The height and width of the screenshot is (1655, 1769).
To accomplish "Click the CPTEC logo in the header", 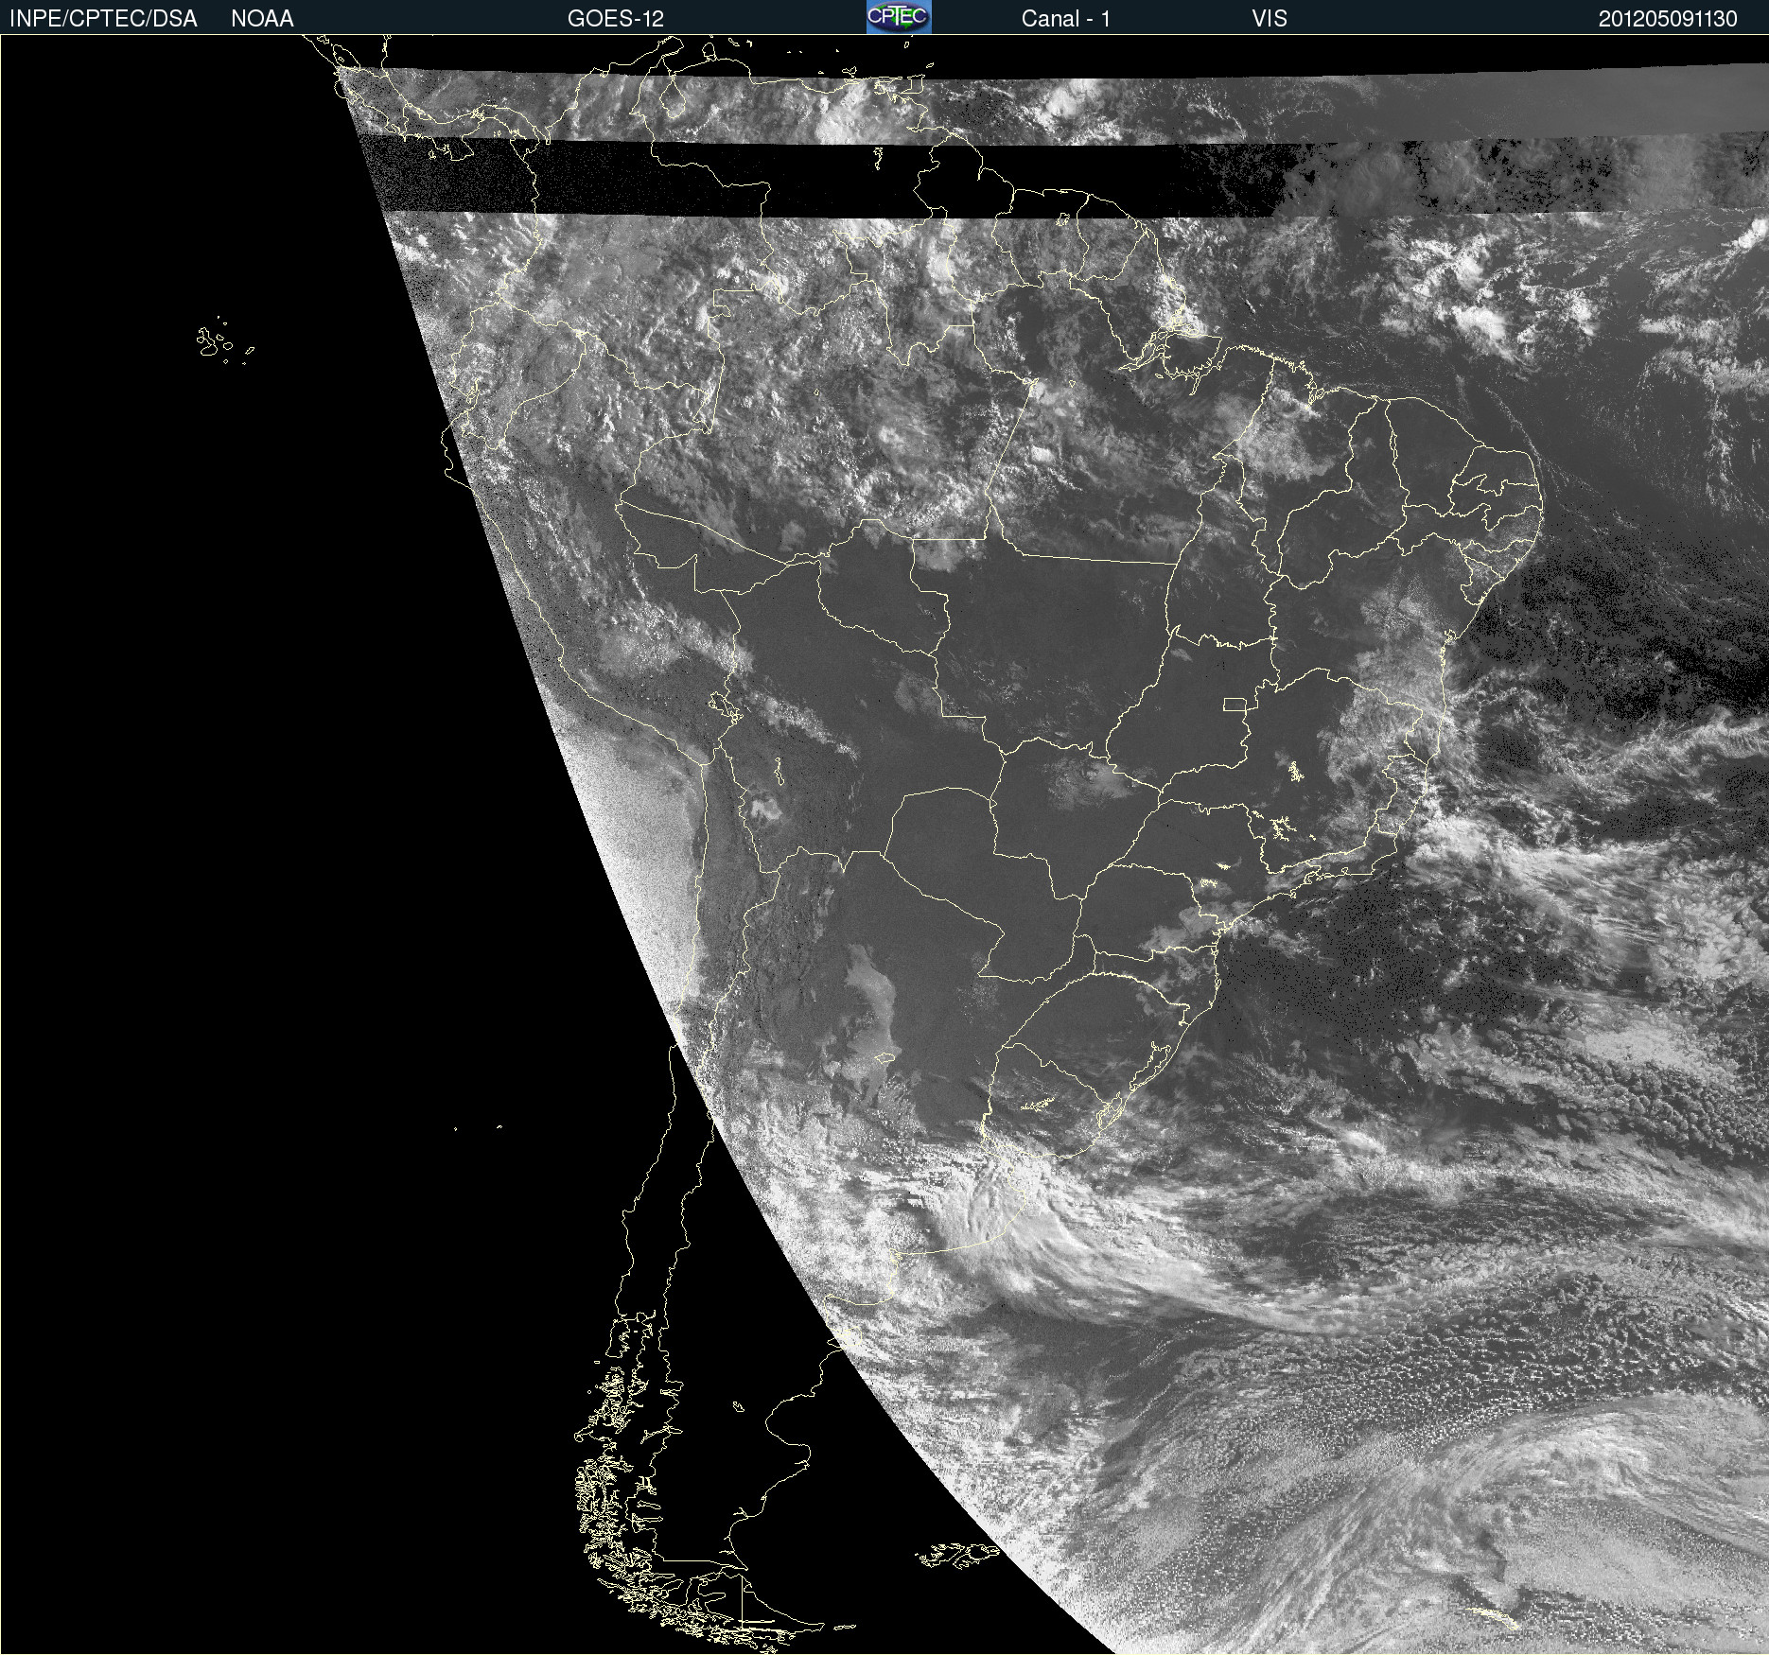I will coord(899,17).
